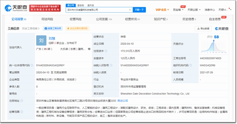Click the score distribution chart marker
This screenshot has width=237, height=124.
click(x=213, y=41)
